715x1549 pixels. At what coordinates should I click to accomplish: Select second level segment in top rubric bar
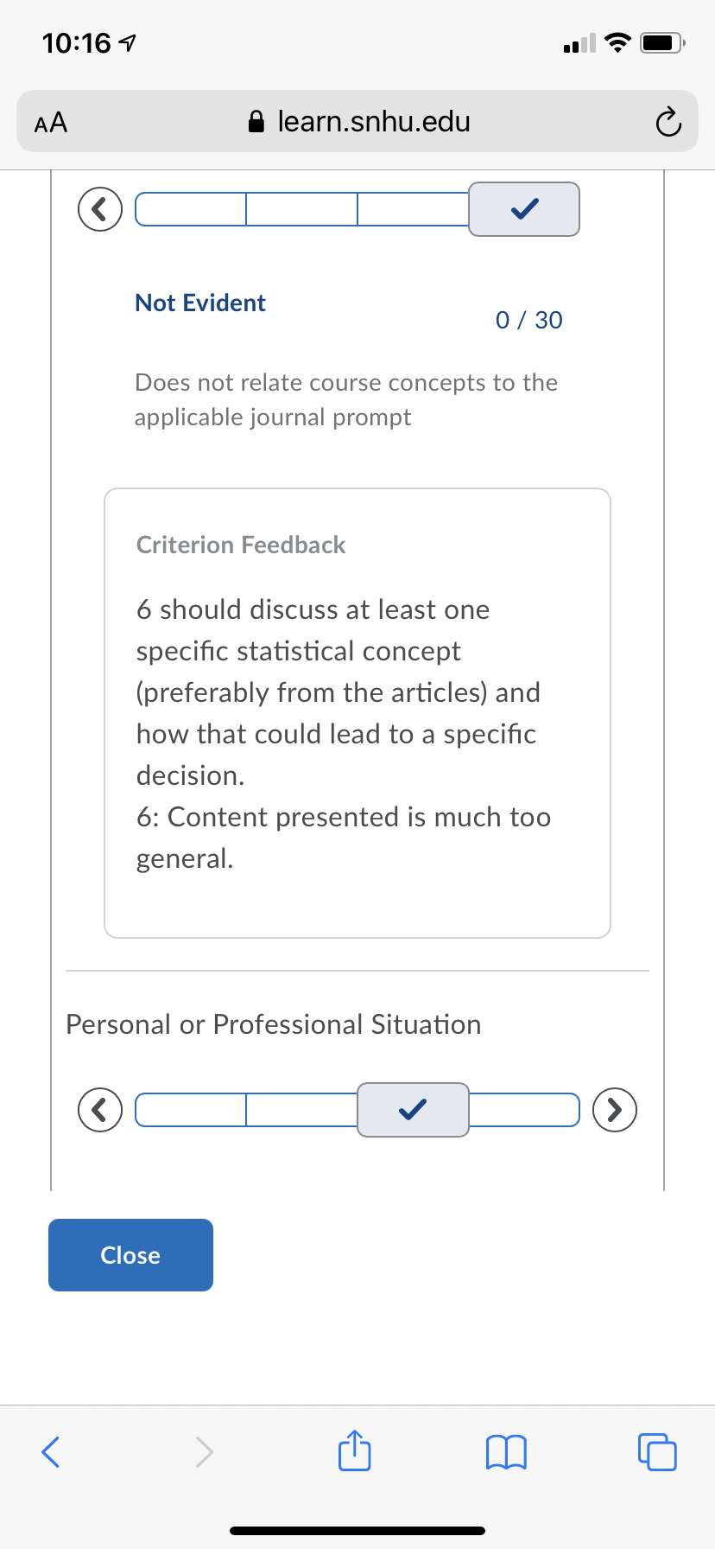click(x=301, y=209)
